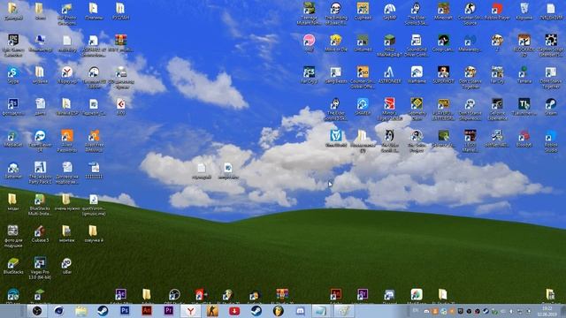The image size is (566, 318).
Task: Open the TeamViewer desktop shortcut
Action: pos(40,140)
